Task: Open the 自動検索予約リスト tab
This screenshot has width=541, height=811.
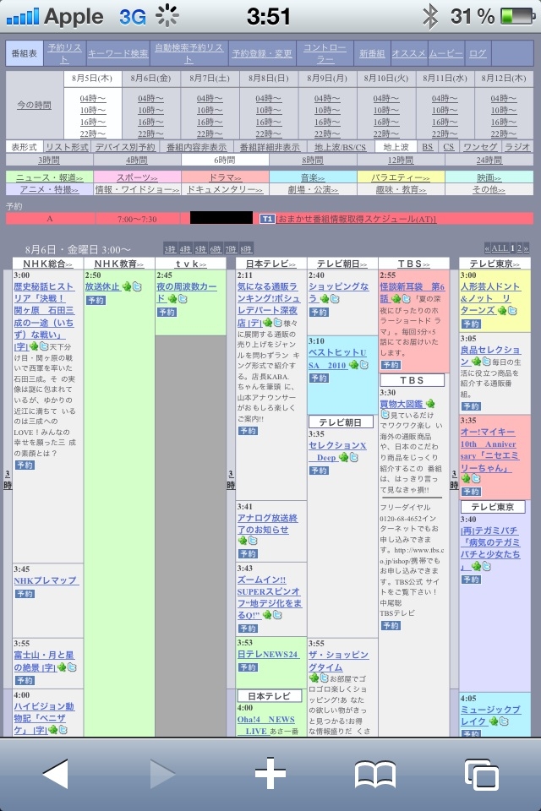Action: 189,53
